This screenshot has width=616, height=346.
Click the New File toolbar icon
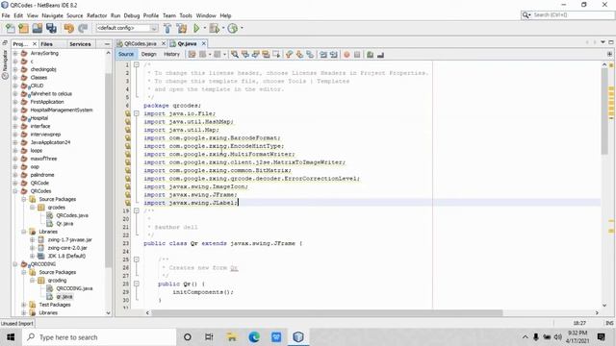11,28
